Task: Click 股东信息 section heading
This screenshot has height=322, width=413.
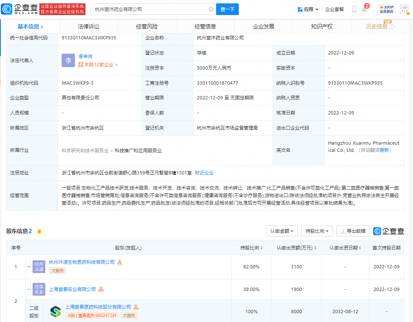Action: pos(17,231)
